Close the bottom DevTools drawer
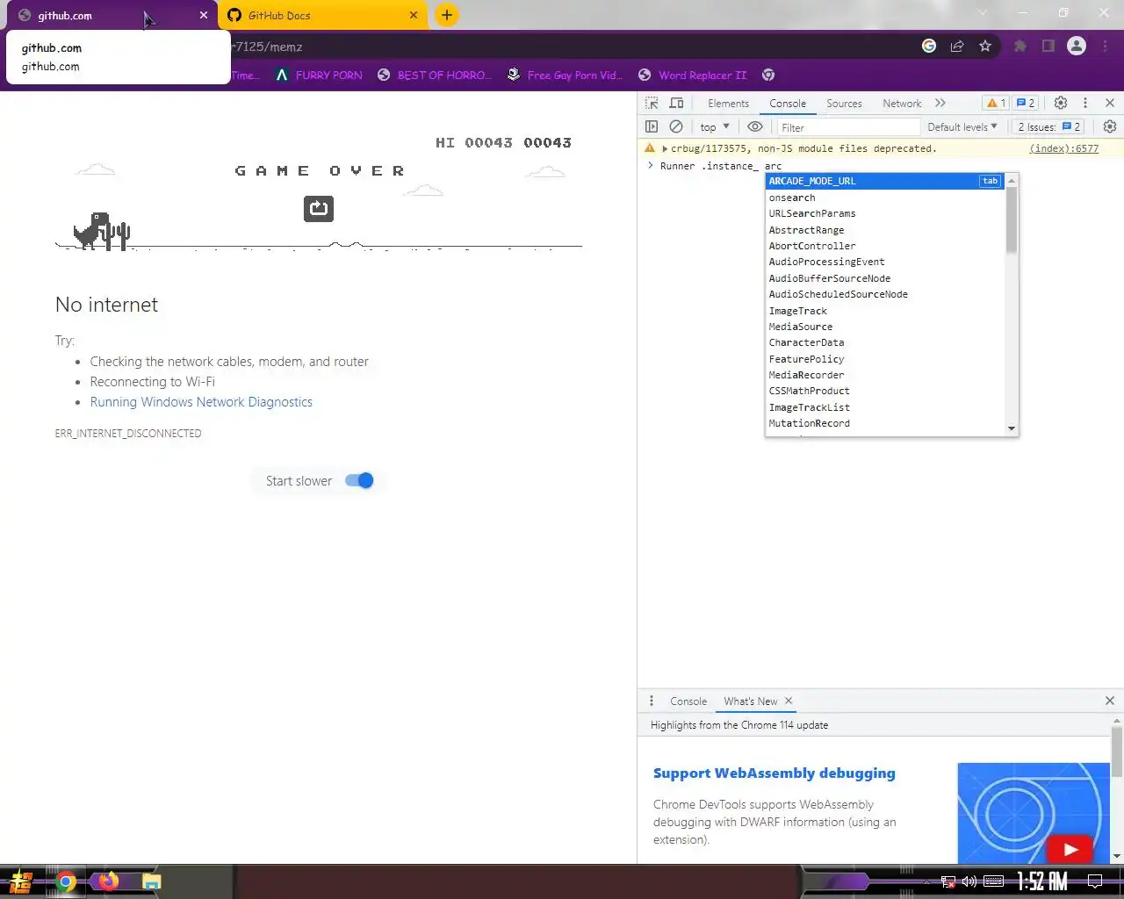The width and height of the screenshot is (1124, 899). click(x=1110, y=701)
